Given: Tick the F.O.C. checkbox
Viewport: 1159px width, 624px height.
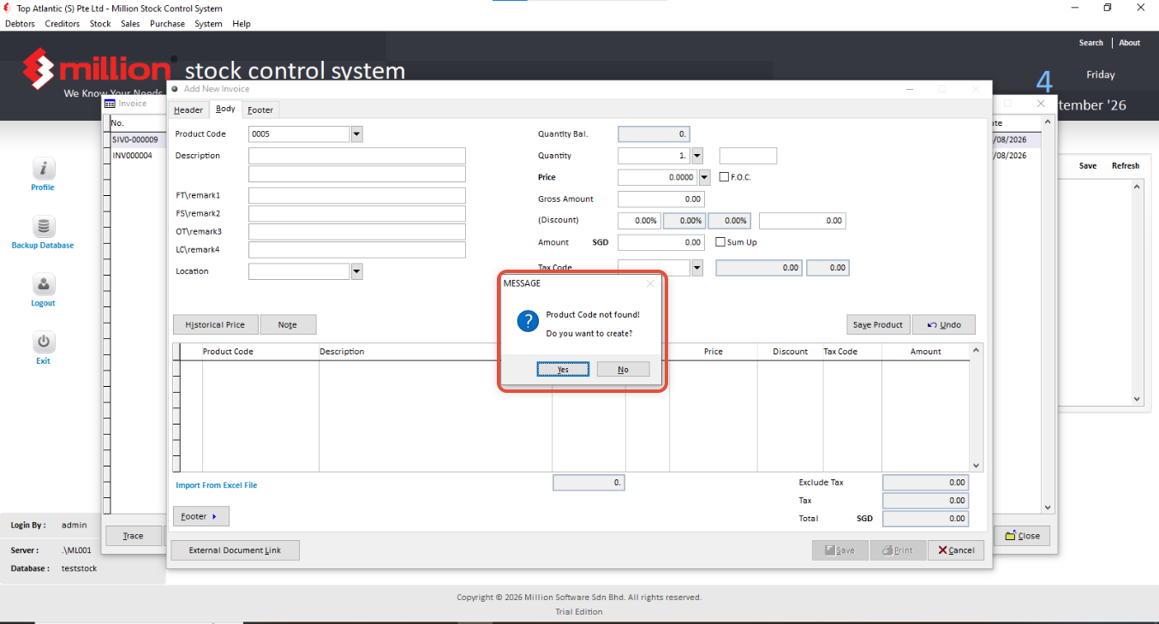Looking at the screenshot, I should (725, 177).
